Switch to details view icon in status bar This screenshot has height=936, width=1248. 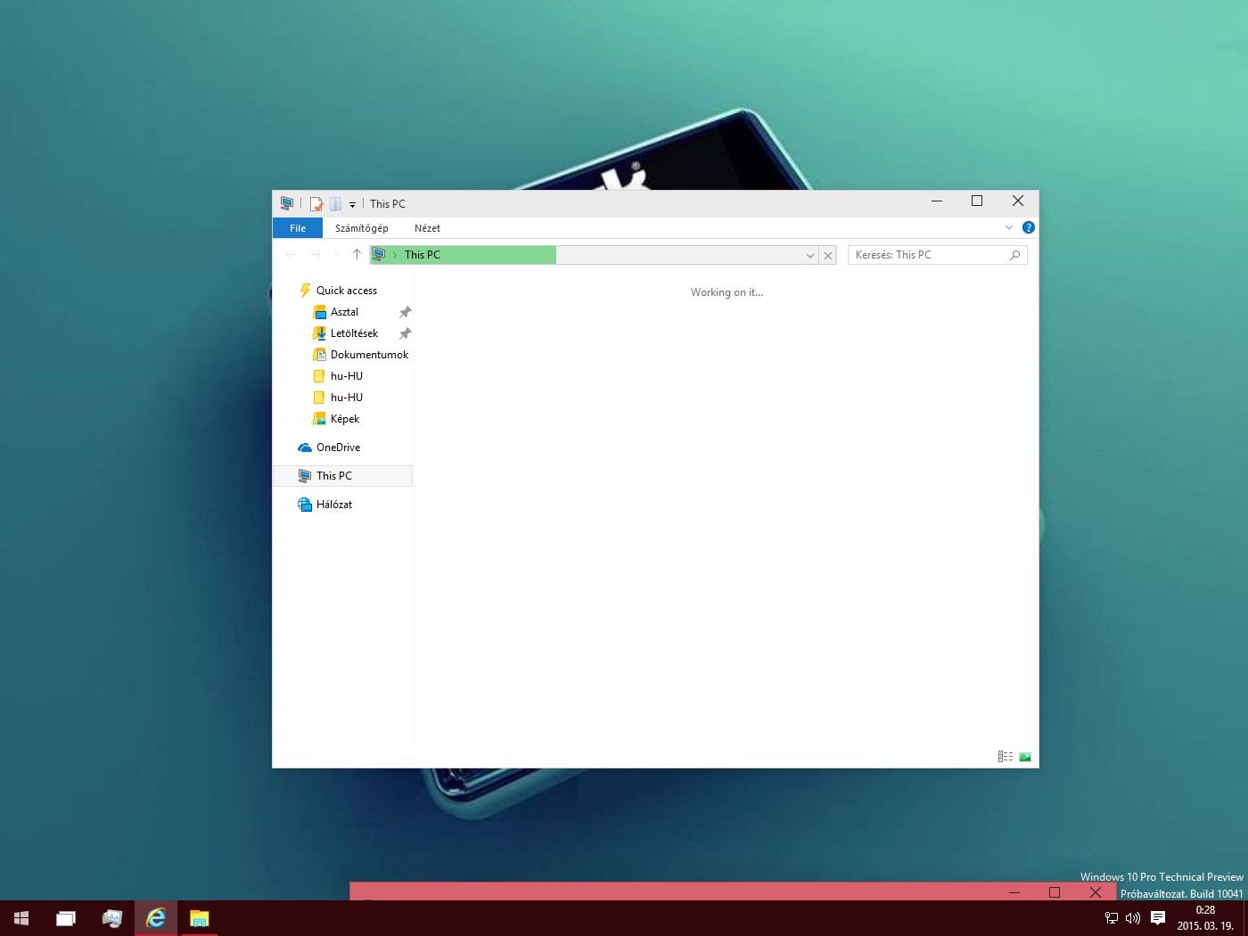tap(1006, 757)
